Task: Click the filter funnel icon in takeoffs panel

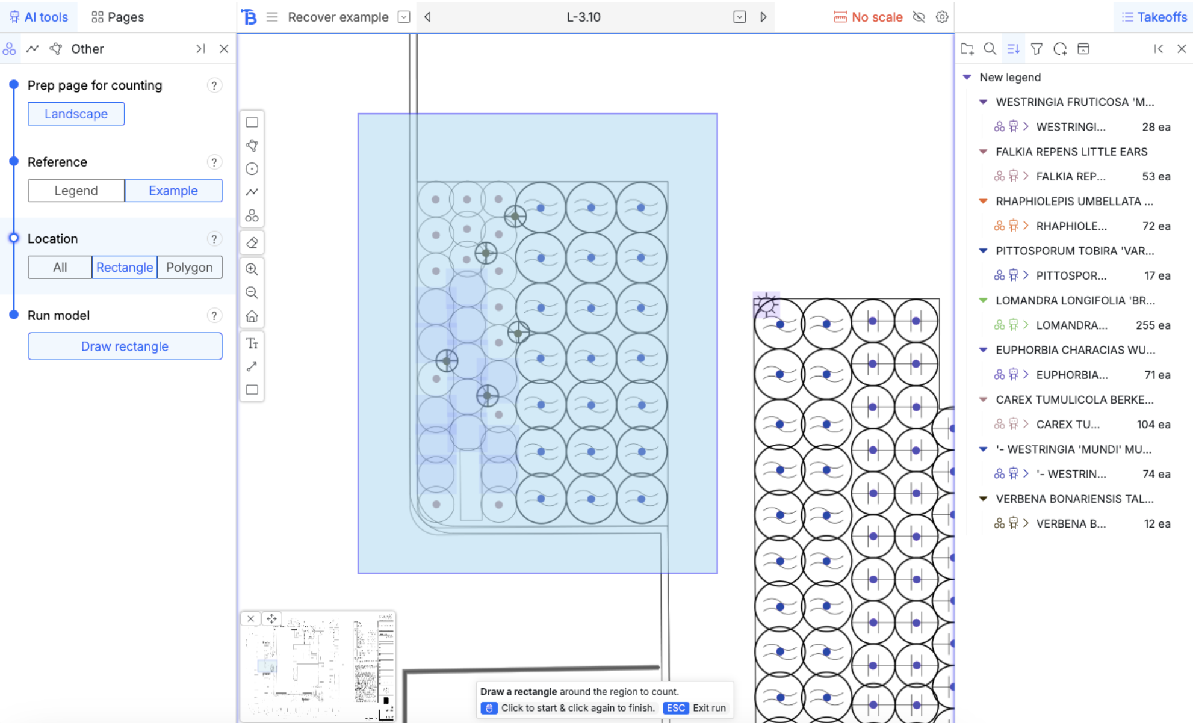Action: (1037, 49)
